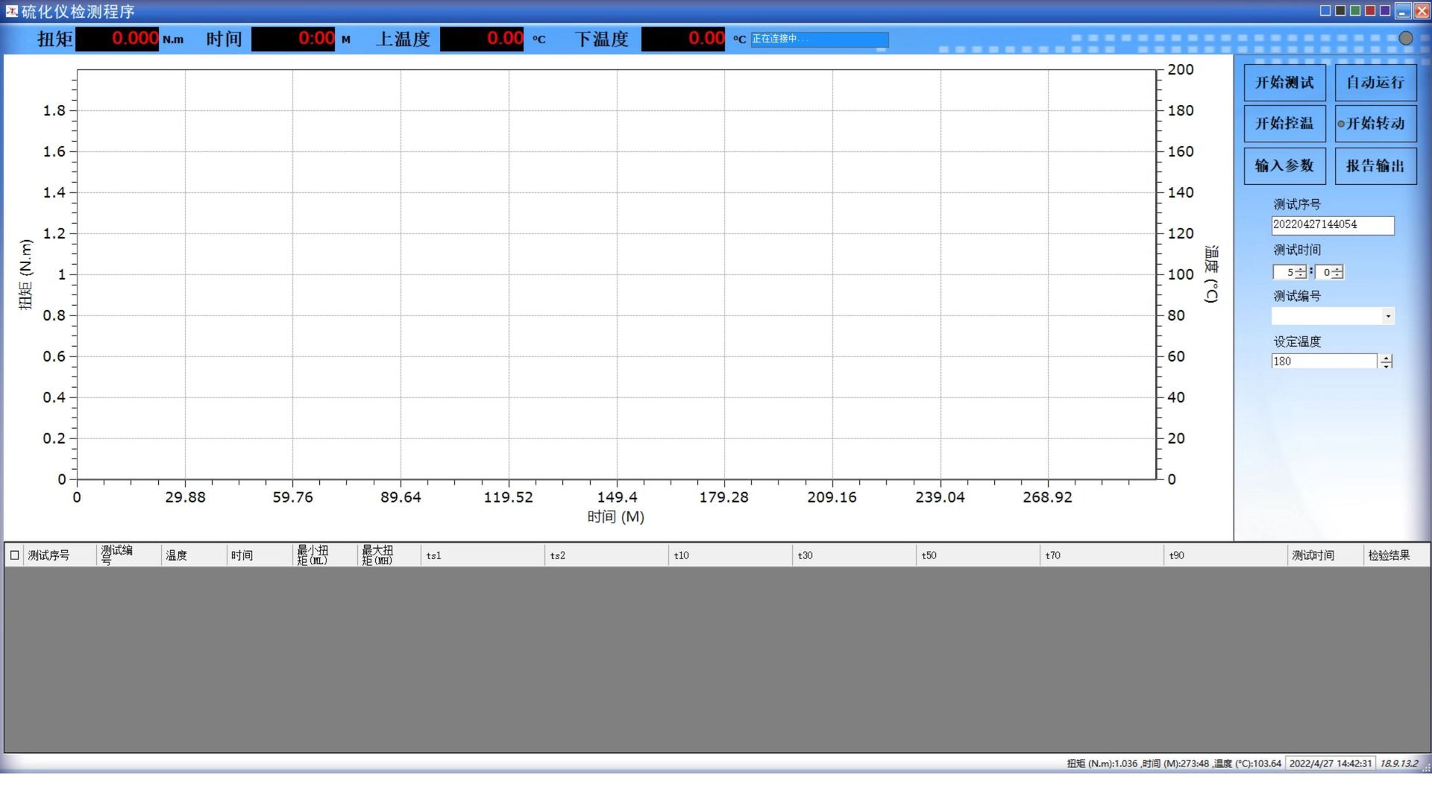Click the gray connection status indicator circle
This screenshot has width=1432, height=803.
pyautogui.click(x=1405, y=38)
